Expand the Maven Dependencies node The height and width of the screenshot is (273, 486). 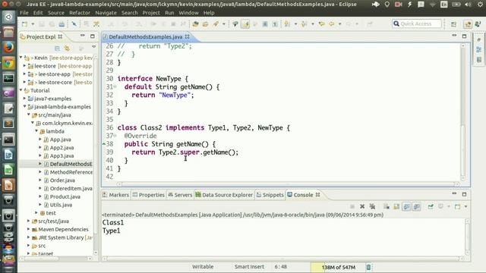tap(29, 229)
